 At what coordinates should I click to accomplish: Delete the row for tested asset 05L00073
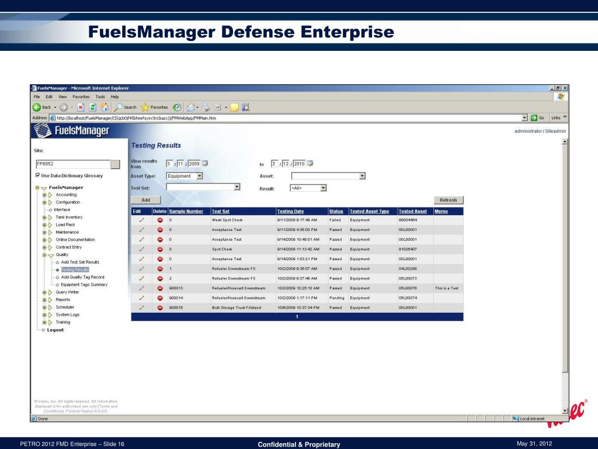tap(160, 278)
